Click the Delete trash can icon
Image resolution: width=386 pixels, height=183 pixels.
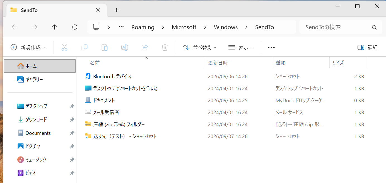[165, 47]
